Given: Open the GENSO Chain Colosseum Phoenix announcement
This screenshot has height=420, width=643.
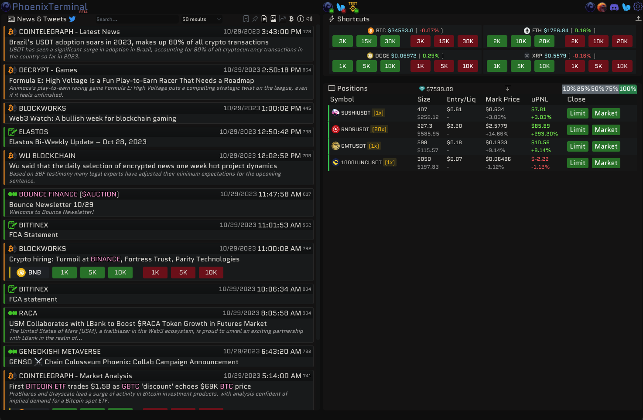Looking at the screenshot, I should [124, 362].
